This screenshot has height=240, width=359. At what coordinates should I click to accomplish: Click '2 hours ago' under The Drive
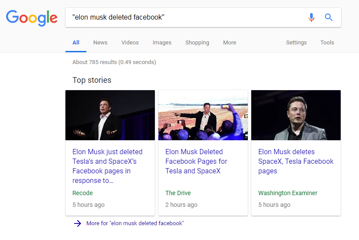click(x=181, y=205)
